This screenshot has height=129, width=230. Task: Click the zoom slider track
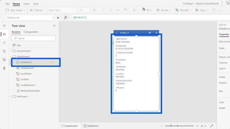[179, 126]
